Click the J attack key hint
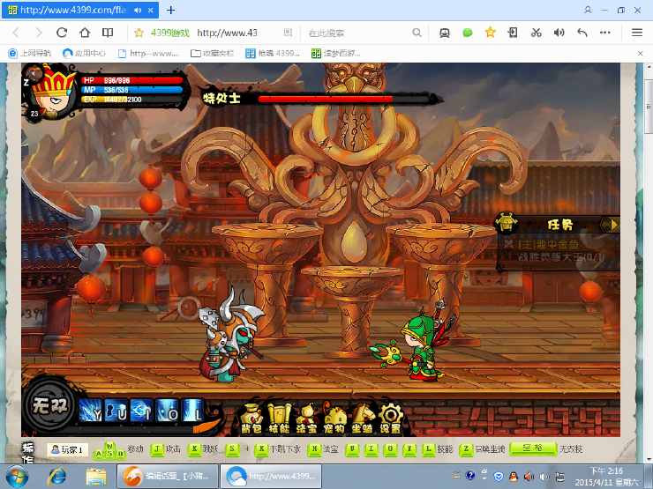Screen dimensions: 653x489 pos(157,449)
